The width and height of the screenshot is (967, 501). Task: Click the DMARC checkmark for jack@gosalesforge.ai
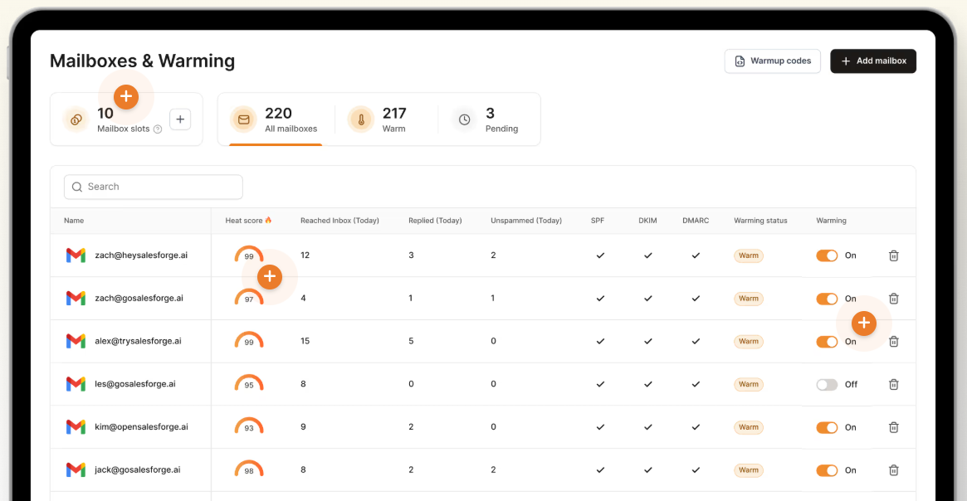click(x=696, y=469)
